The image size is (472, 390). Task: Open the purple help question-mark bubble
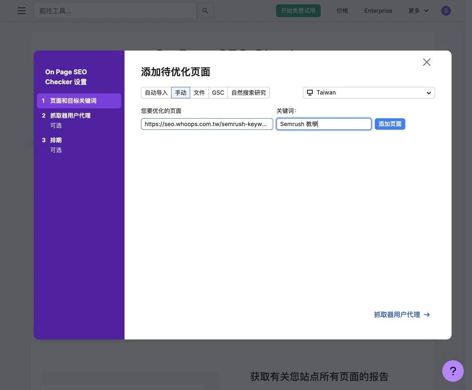click(x=453, y=371)
